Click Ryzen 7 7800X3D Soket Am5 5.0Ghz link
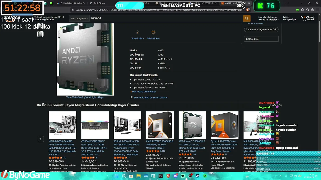The width and height of the screenshot is (321, 180). (225, 146)
